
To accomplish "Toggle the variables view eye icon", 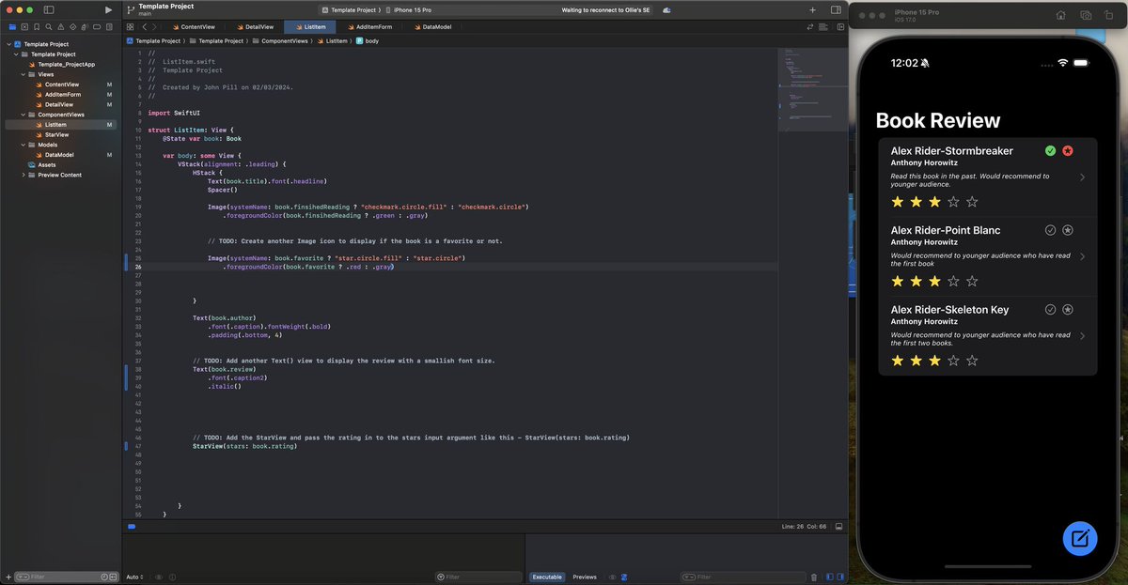I will click(x=159, y=577).
